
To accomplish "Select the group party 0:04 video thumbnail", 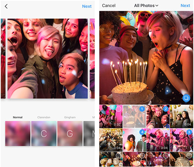I will click(x=111, y=140).
